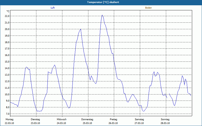The width and height of the screenshot is (202, 126).
Task: Click the date '25.03.10'
Action: [87, 123]
